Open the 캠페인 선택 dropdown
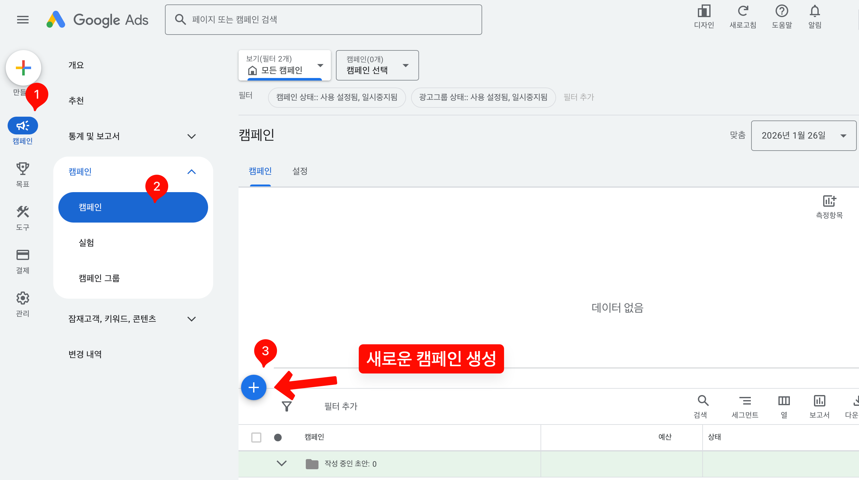859x480 pixels. [377, 65]
